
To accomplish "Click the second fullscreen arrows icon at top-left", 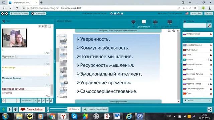I will [6, 13].
